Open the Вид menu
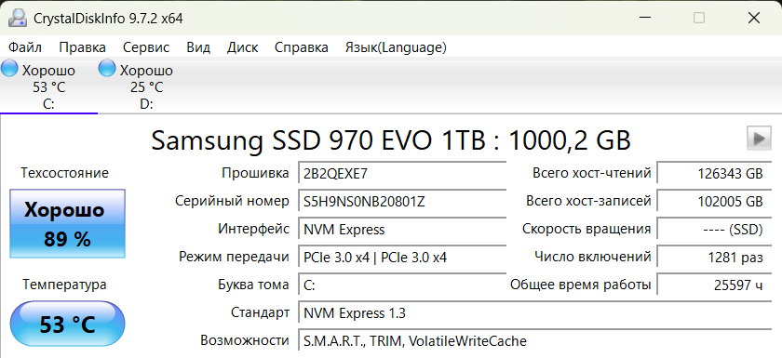The height and width of the screenshot is (358, 782). tap(198, 47)
